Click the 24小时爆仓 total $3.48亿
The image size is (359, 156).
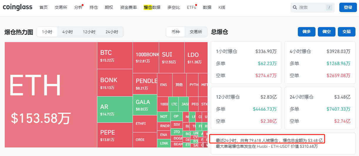[343, 97]
